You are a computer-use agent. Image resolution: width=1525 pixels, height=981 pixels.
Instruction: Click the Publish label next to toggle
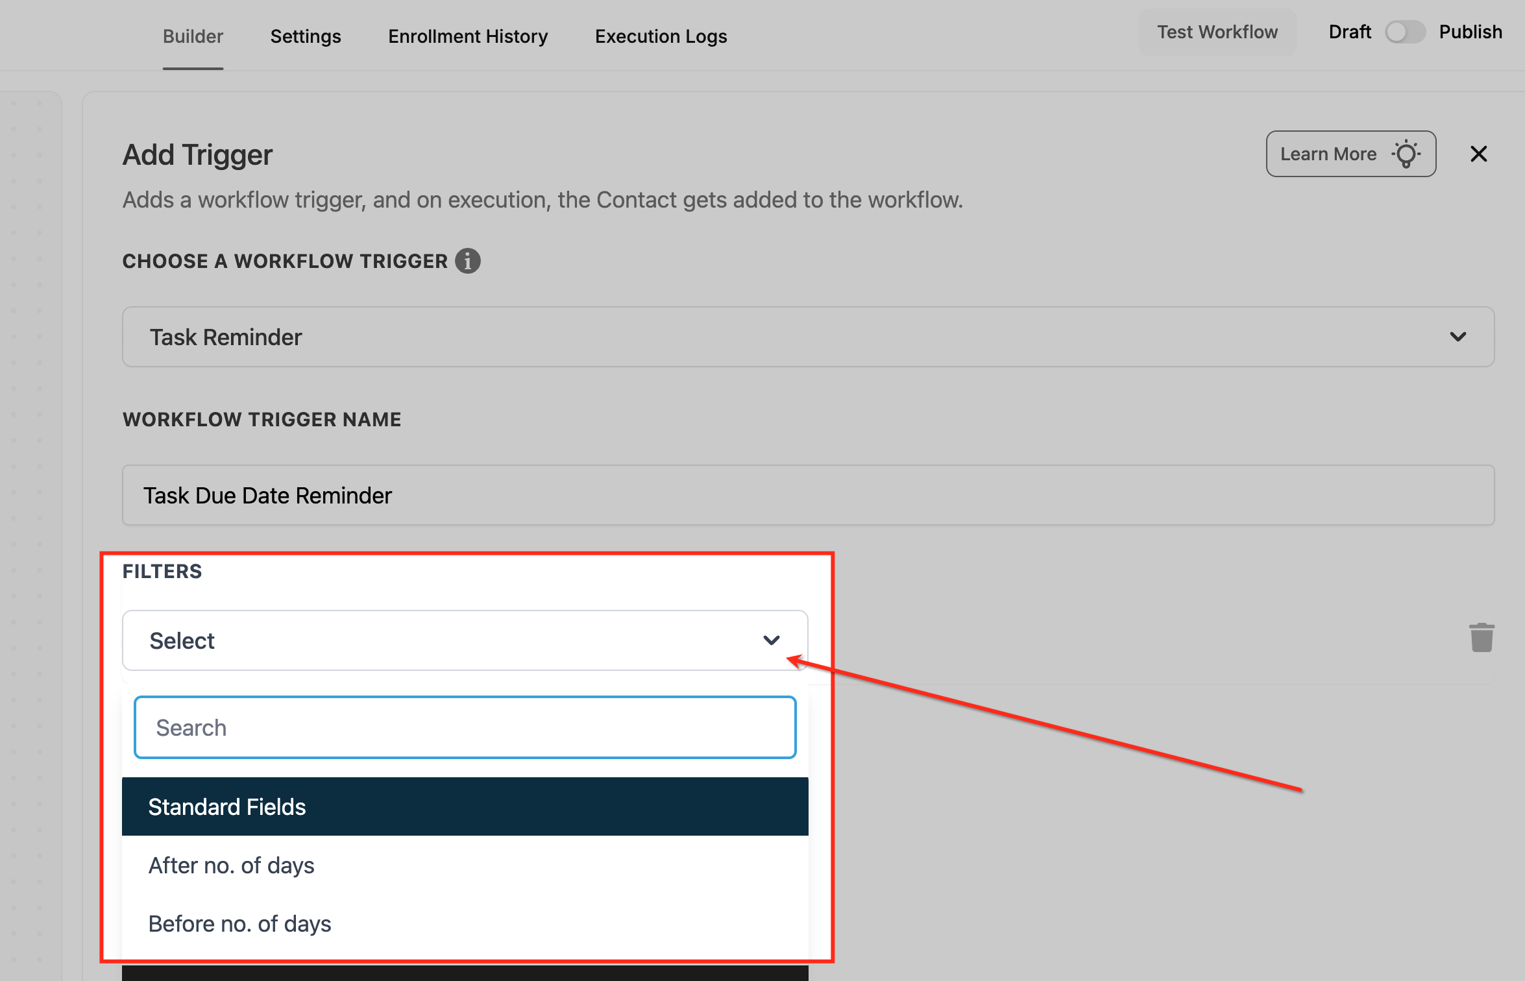pos(1470,32)
